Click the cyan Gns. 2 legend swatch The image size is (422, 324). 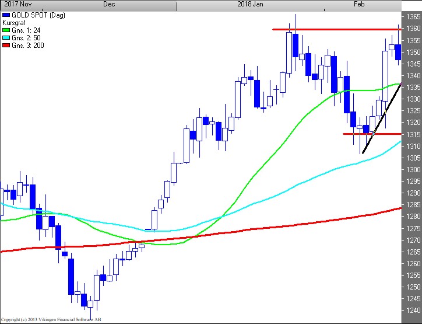(x=6, y=37)
